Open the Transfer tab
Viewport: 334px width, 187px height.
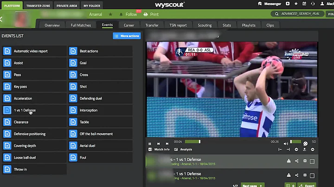[152, 25]
